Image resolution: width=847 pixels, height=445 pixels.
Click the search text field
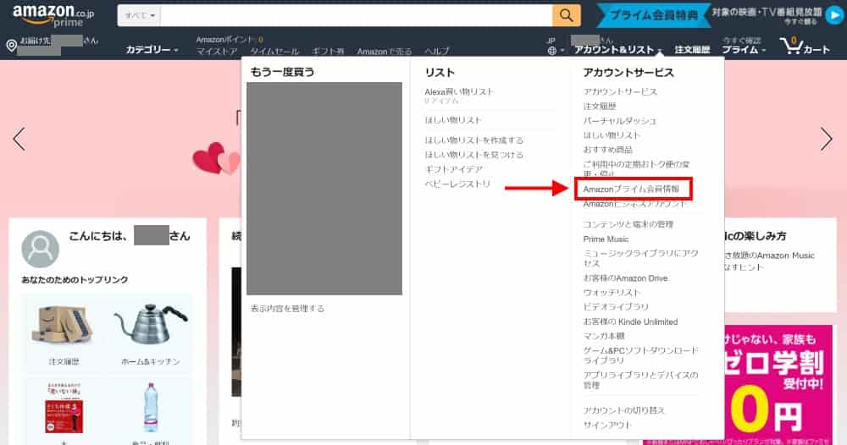click(x=356, y=15)
